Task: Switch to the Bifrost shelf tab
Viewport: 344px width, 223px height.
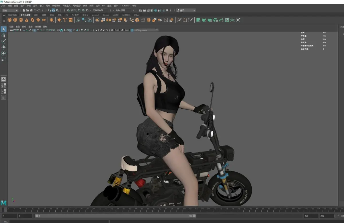Action: 106,15
